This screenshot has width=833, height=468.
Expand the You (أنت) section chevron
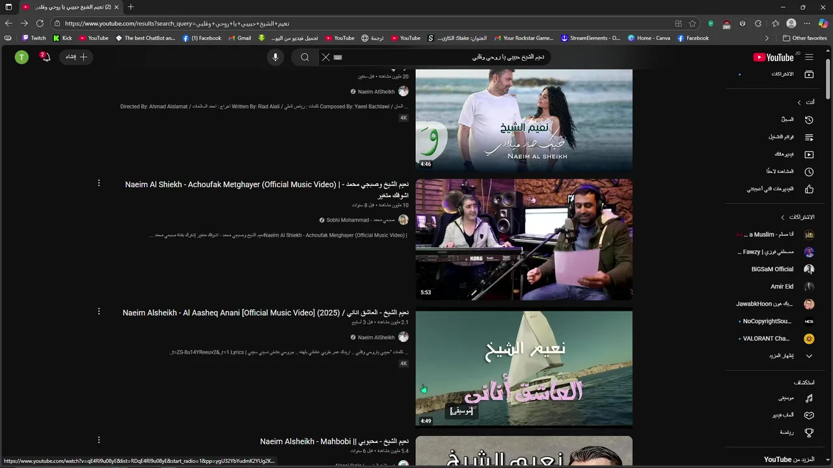(x=799, y=103)
